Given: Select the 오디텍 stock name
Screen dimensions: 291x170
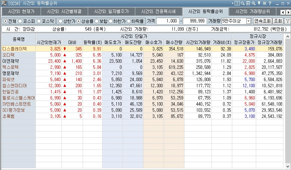Looking at the screenshot, I should 8,55.
